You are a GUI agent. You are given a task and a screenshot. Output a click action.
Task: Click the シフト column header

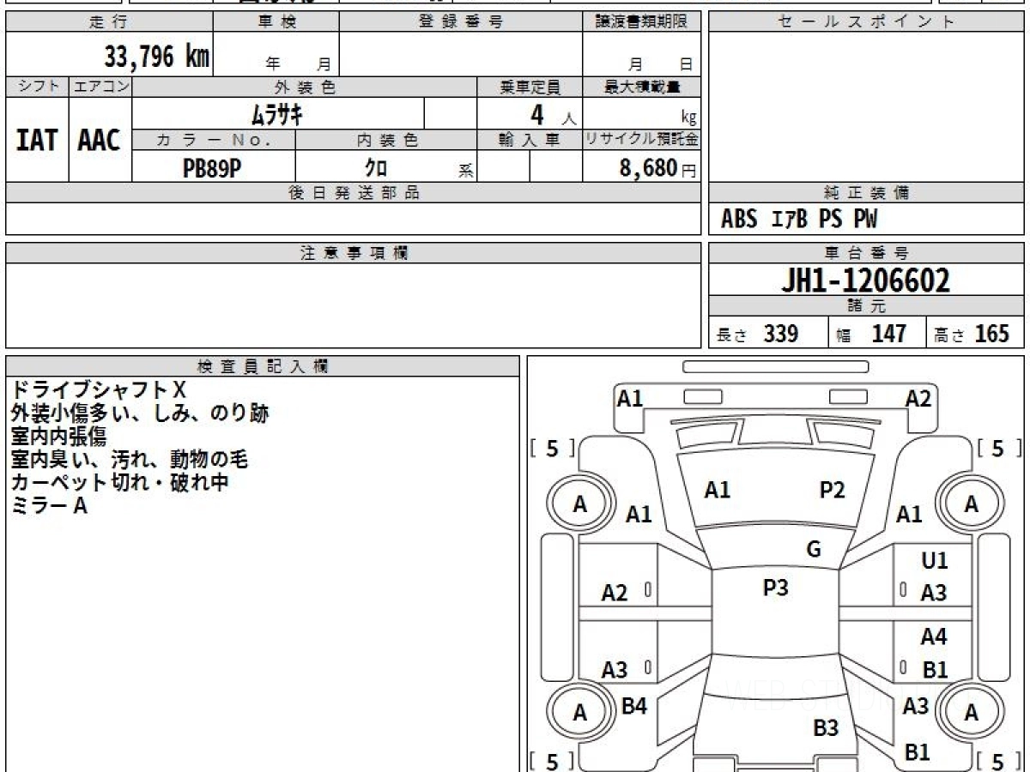click(37, 87)
